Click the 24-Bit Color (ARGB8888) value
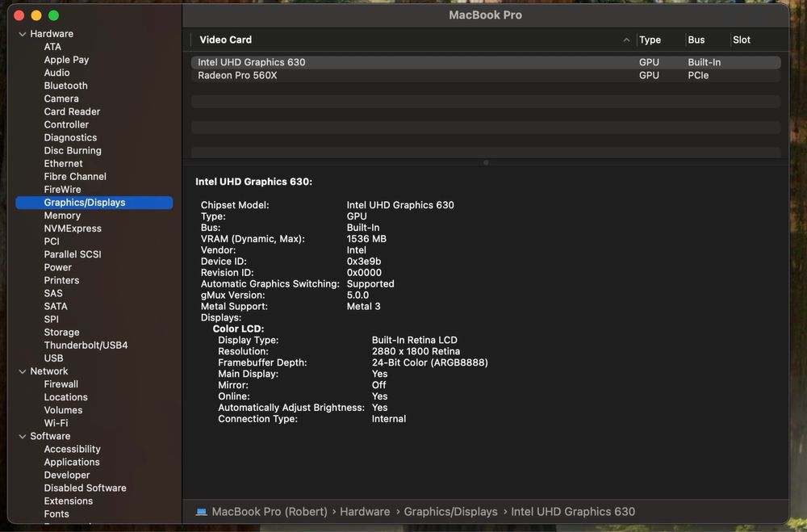The height and width of the screenshot is (532, 807). [x=430, y=362]
